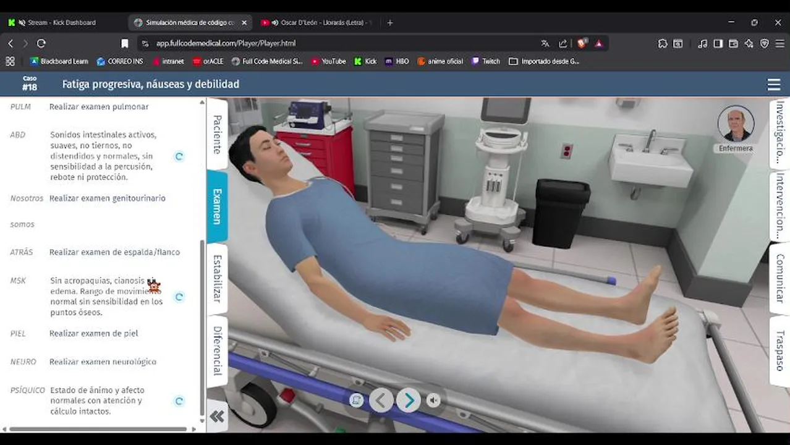This screenshot has height=445, width=790.
Task: Click Realizar examen neurológico
Action: (103, 362)
